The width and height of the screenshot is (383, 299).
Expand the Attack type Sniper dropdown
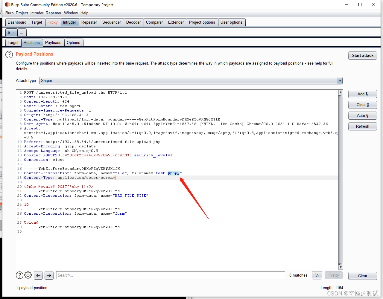tap(340, 81)
